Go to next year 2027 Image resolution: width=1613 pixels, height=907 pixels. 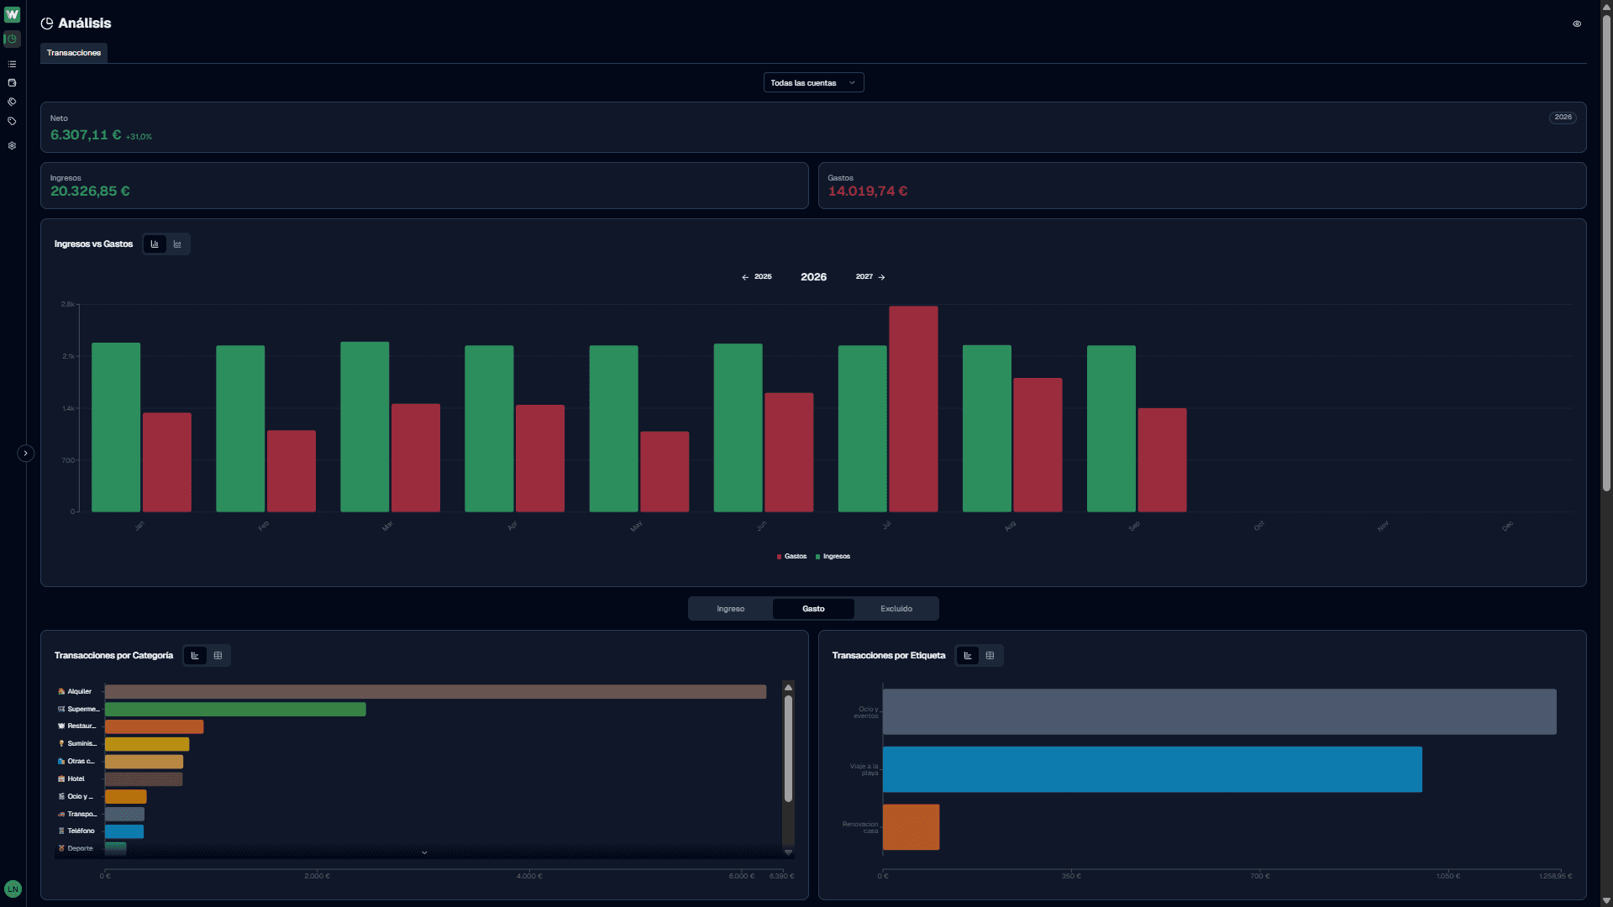(x=870, y=276)
